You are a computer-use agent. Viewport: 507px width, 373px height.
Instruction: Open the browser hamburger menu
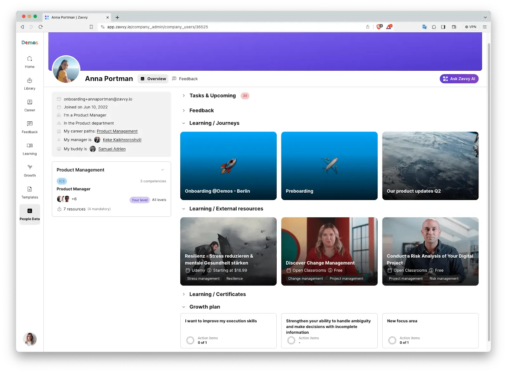coord(485,27)
